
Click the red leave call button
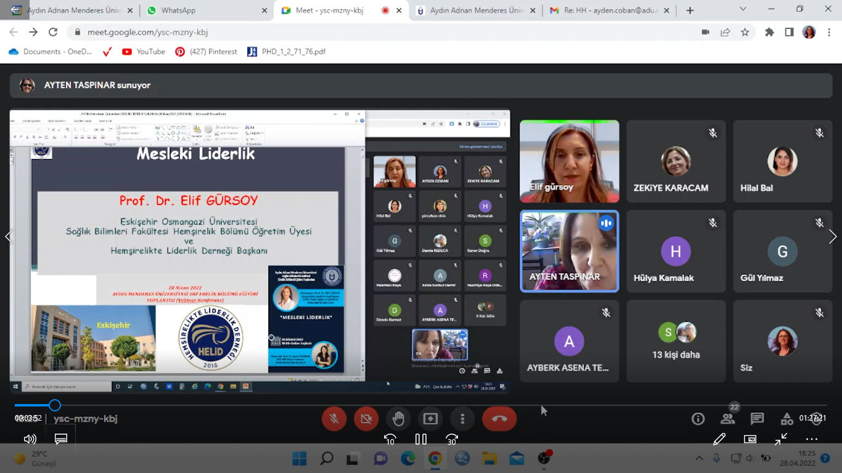pos(499,419)
